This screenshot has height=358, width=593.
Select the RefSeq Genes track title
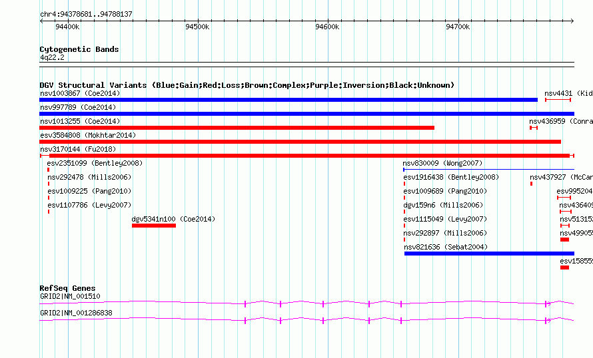67,288
